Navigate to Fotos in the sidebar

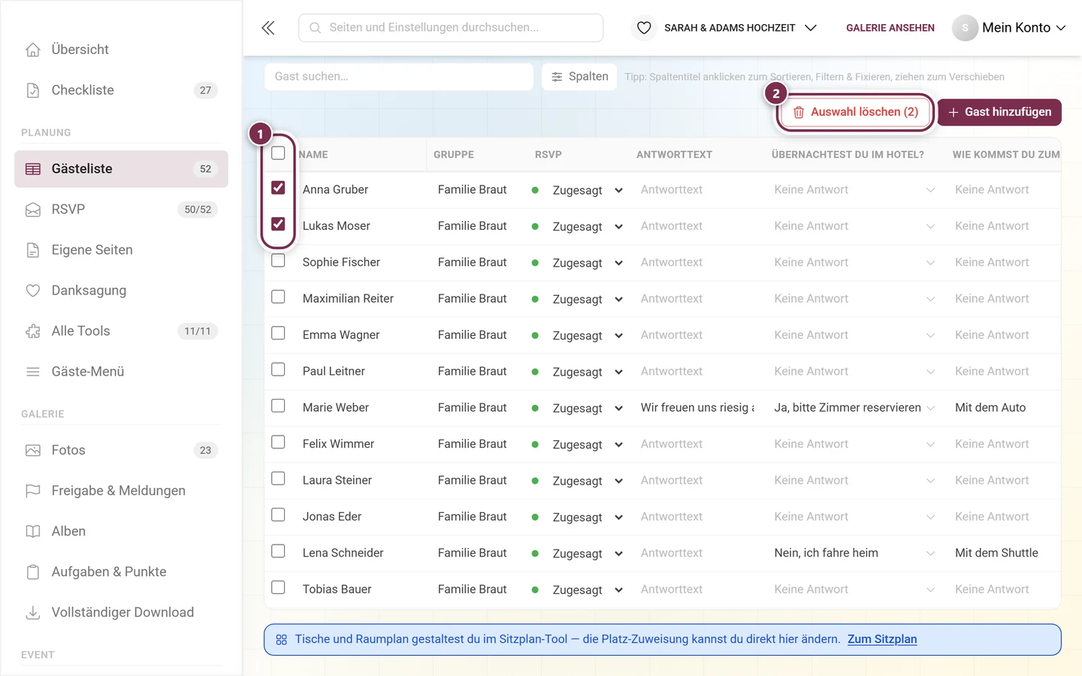(x=121, y=451)
